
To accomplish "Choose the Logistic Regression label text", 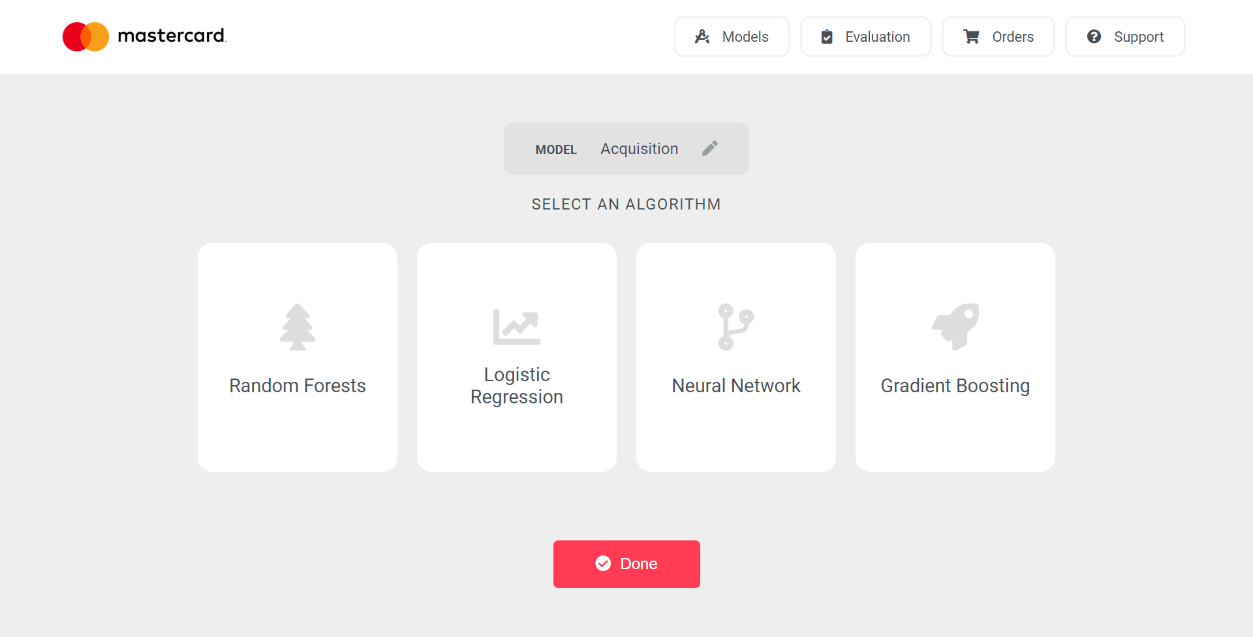I will pyautogui.click(x=517, y=386).
